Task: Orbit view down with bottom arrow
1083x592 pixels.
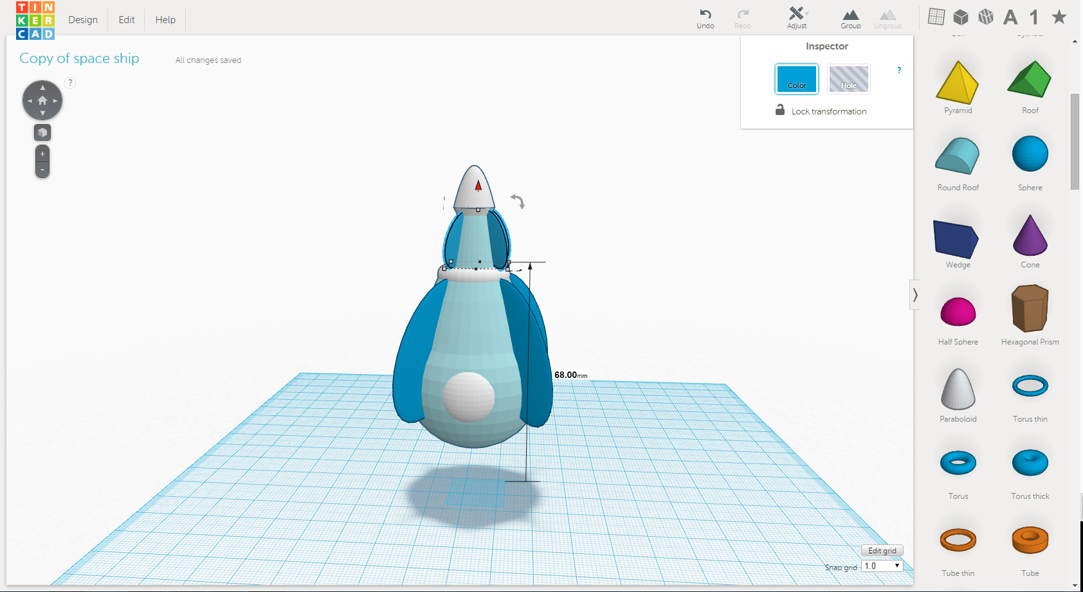Action: pos(42,113)
